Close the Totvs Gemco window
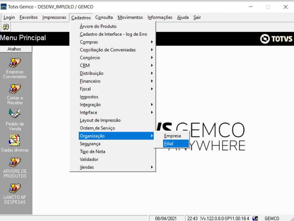 click(x=285, y=7)
